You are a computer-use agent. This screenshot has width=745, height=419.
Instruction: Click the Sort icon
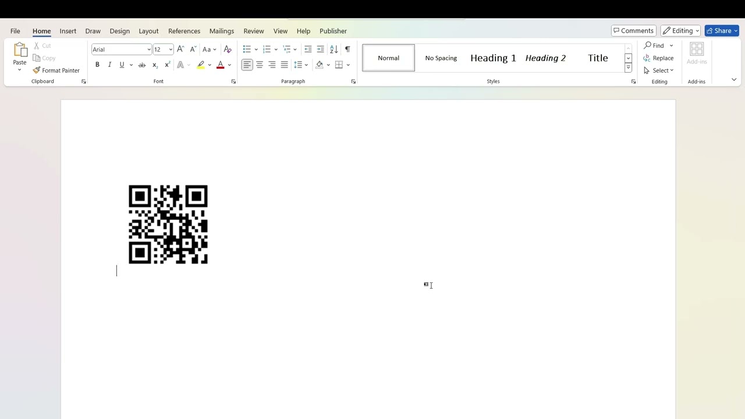(334, 49)
